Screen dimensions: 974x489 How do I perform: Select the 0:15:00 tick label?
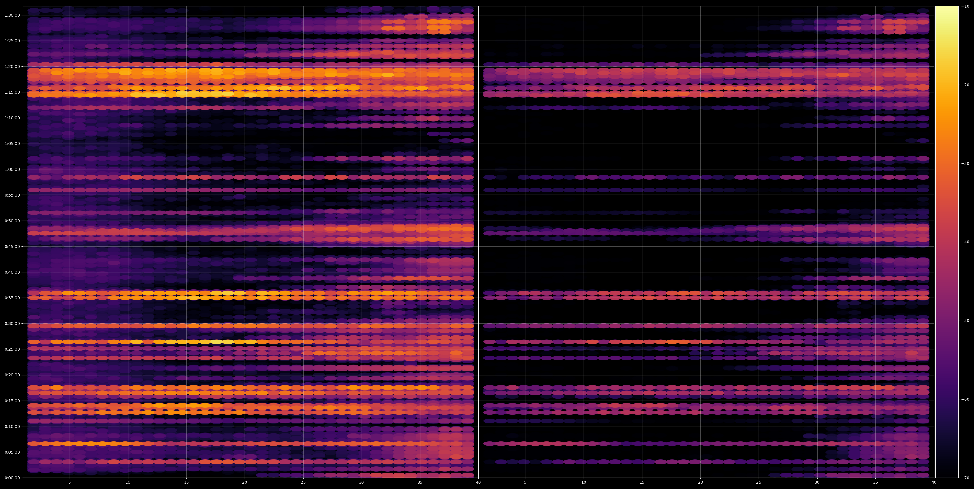pyautogui.click(x=12, y=401)
